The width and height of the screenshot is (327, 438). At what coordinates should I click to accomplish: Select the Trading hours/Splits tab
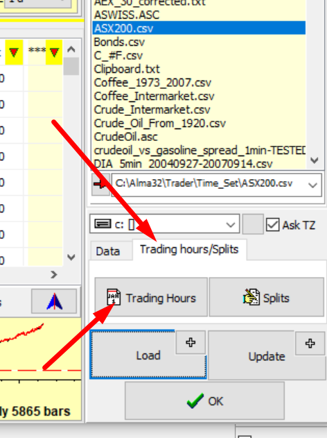[x=189, y=249]
